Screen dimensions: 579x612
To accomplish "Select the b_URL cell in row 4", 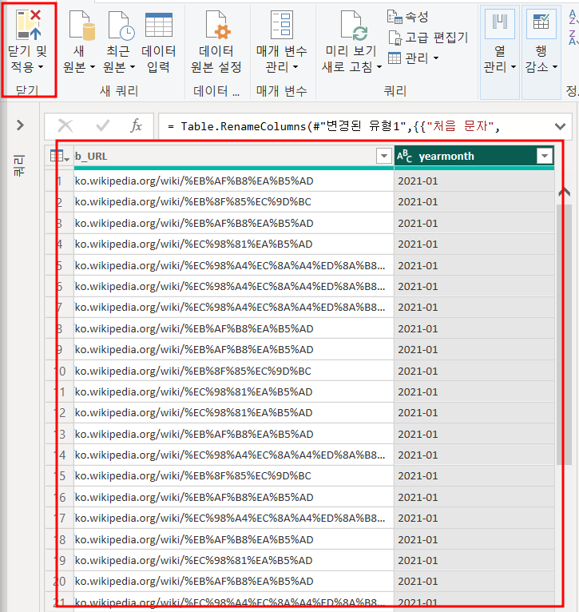I will pos(234,244).
